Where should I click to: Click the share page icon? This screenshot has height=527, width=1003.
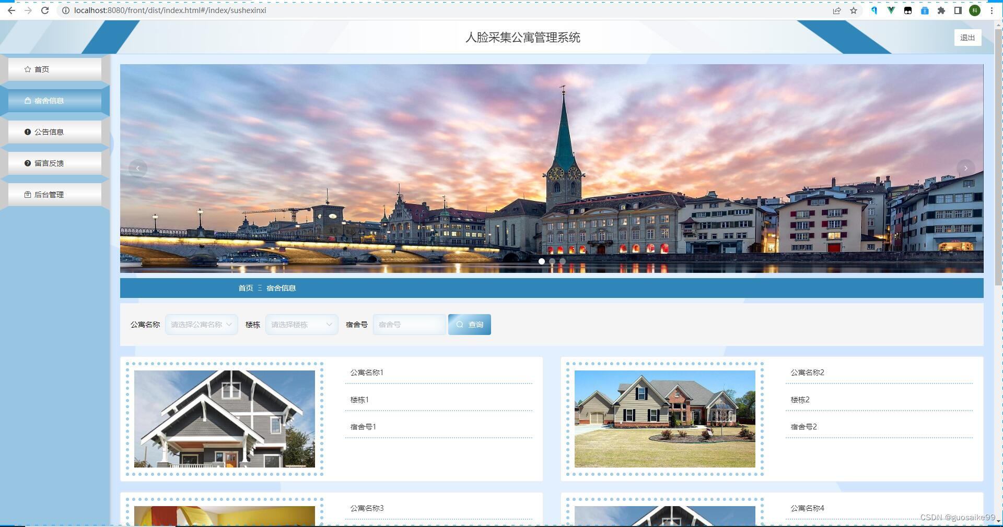[x=837, y=10]
